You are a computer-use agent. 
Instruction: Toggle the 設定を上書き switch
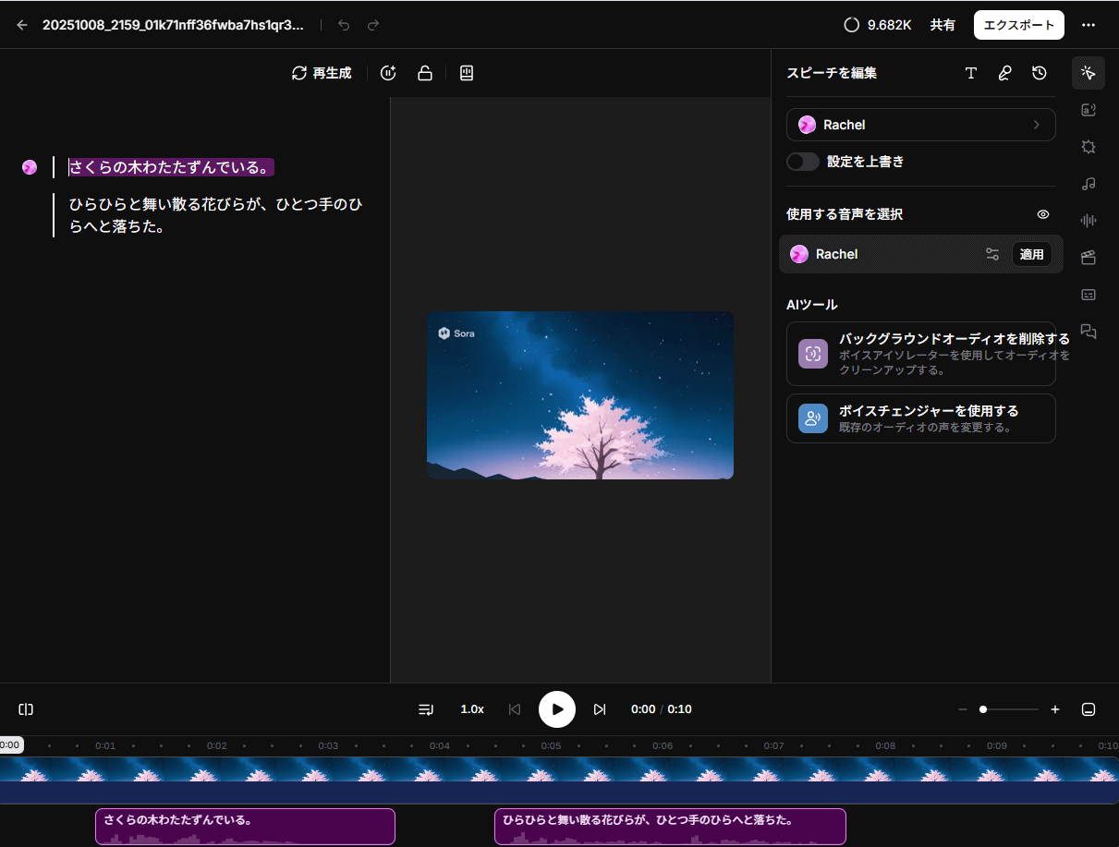click(x=803, y=162)
